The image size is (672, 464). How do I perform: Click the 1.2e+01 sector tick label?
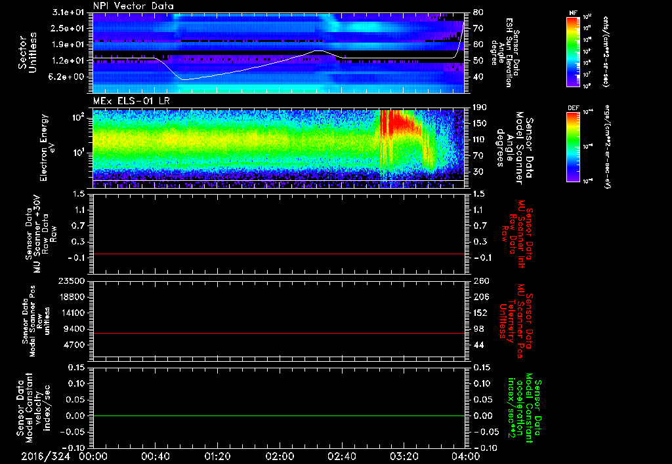point(68,61)
